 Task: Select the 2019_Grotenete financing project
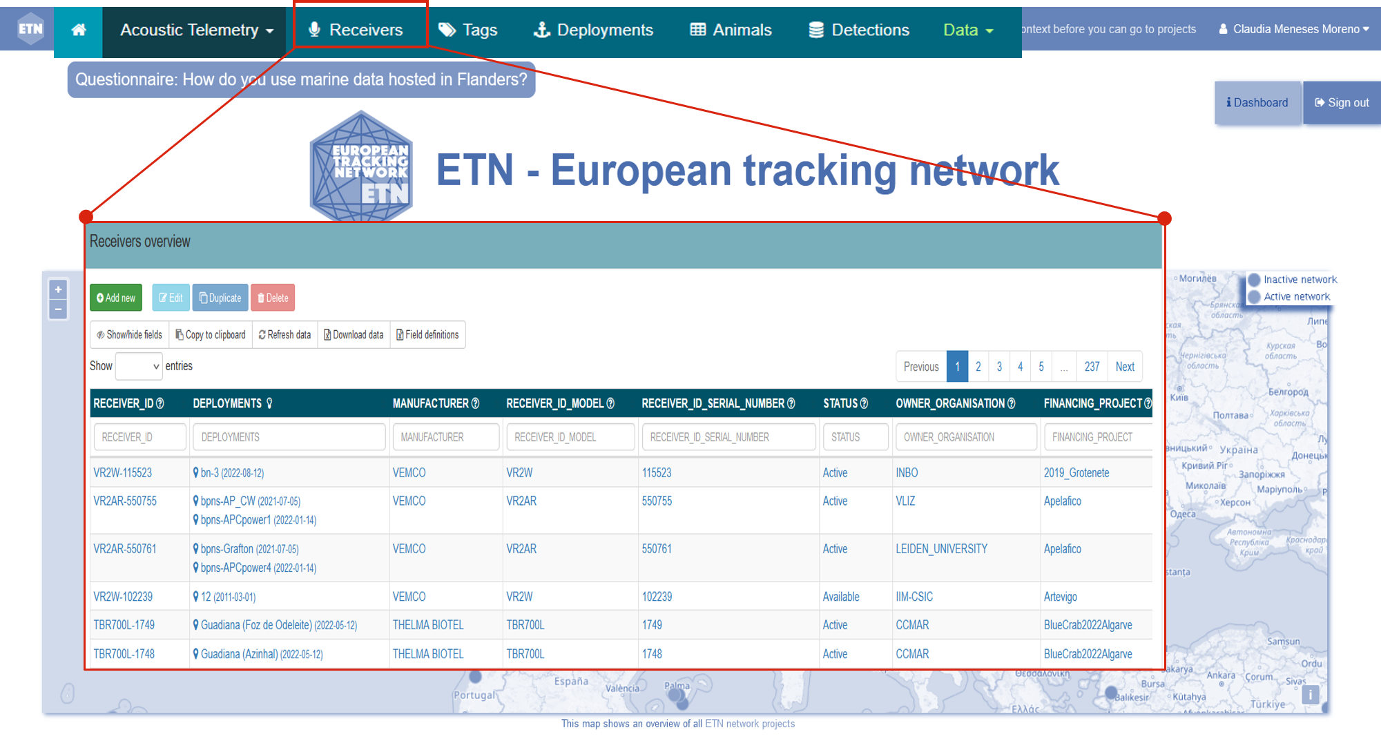pos(1076,473)
